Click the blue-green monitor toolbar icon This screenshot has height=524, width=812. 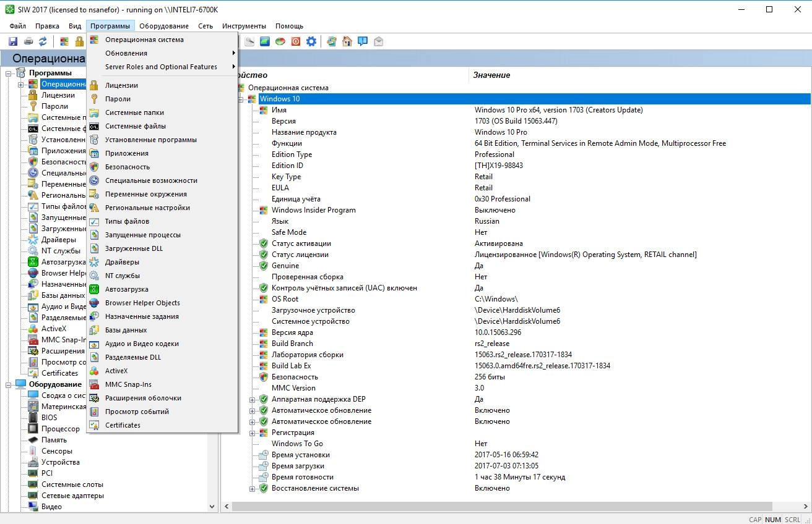tap(265, 41)
